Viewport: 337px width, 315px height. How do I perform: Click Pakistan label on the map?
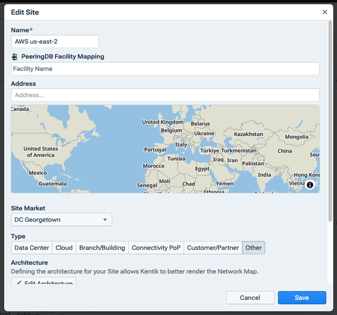pos(253,164)
